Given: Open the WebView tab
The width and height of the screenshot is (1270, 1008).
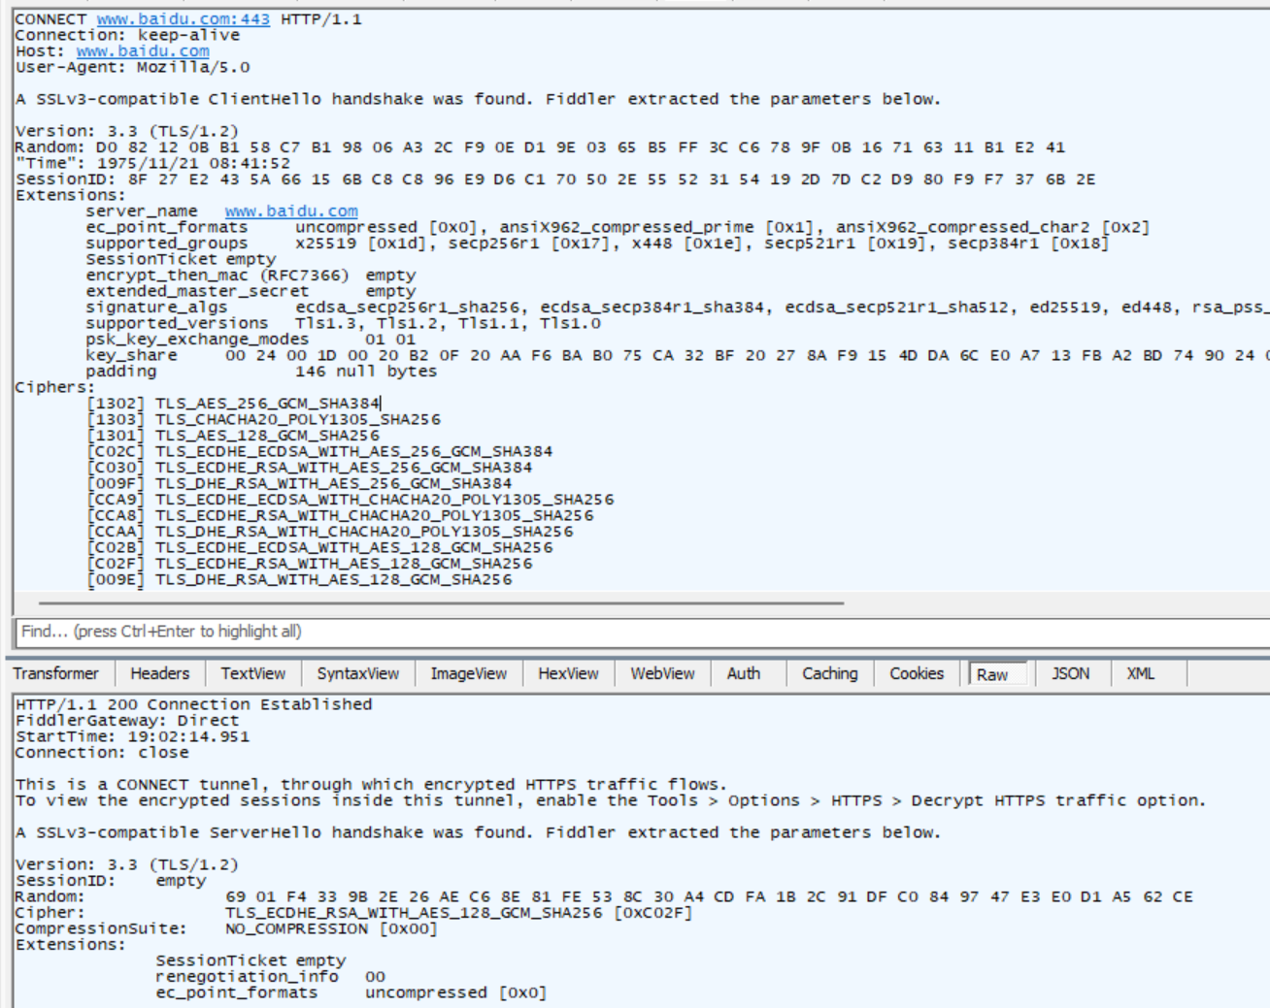Looking at the screenshot, I should click(x=662, y=673).
